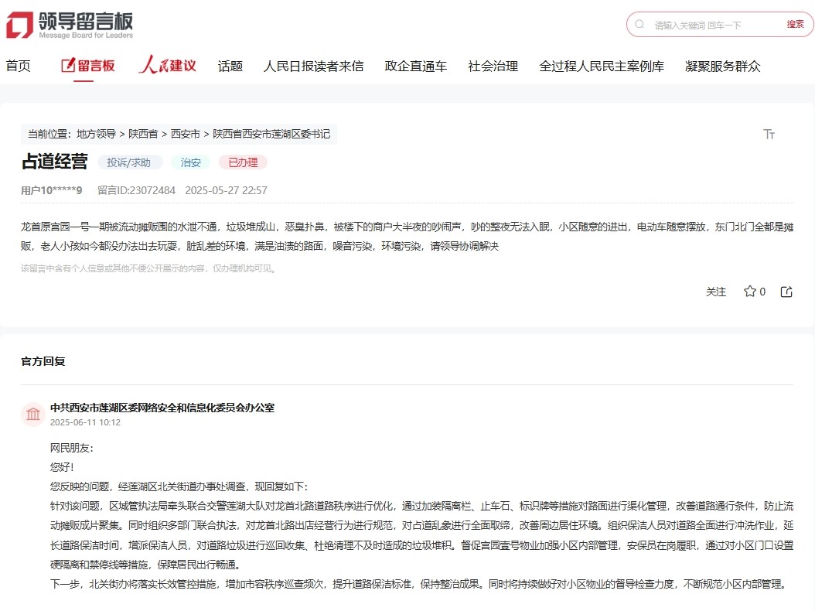Image resolution: width=815 pixels, height=611 pixels.
Task: Click the orange 已办理 status tag
Action: 244,162
